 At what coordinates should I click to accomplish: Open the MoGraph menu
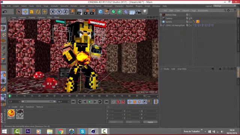tap(108, 6)
